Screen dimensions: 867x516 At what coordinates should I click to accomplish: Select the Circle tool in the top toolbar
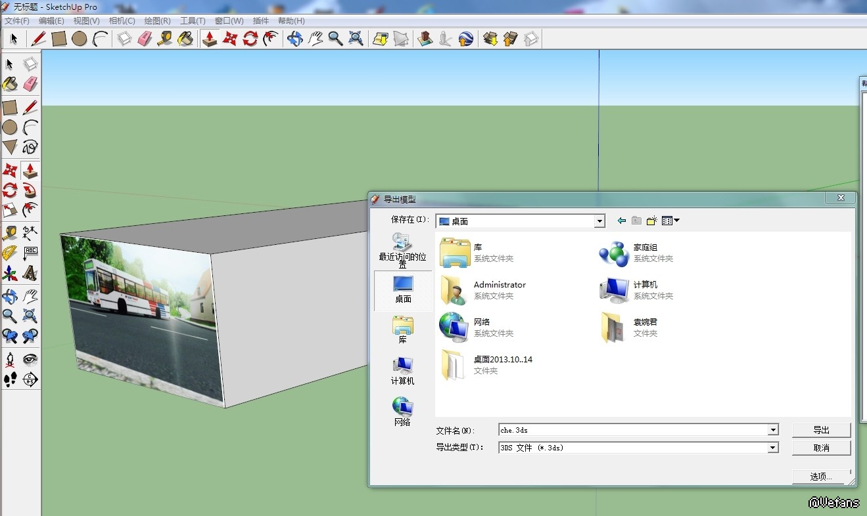click(x=80, y=39)
